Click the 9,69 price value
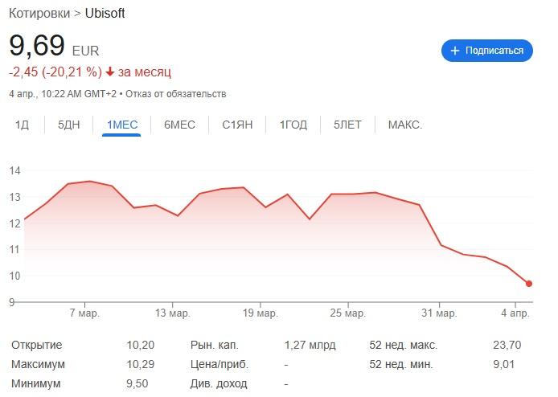 pyautogui.click(x=37, y=46)
